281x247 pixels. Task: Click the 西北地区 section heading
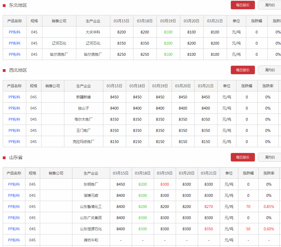point(18,70)
